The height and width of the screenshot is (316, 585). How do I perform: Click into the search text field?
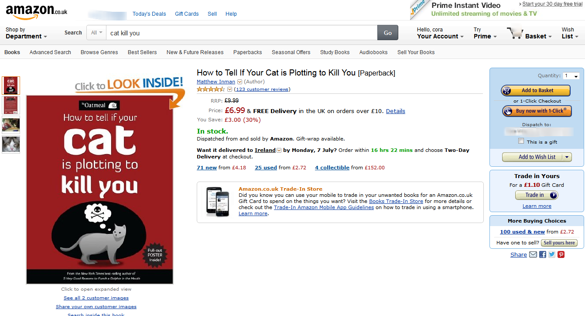pyautogui.click(x=242, y=33)
